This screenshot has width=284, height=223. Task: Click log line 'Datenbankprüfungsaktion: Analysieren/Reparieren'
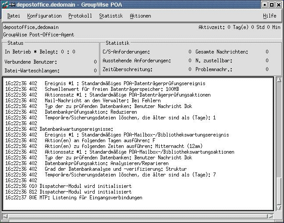click(x=87, y=163)
